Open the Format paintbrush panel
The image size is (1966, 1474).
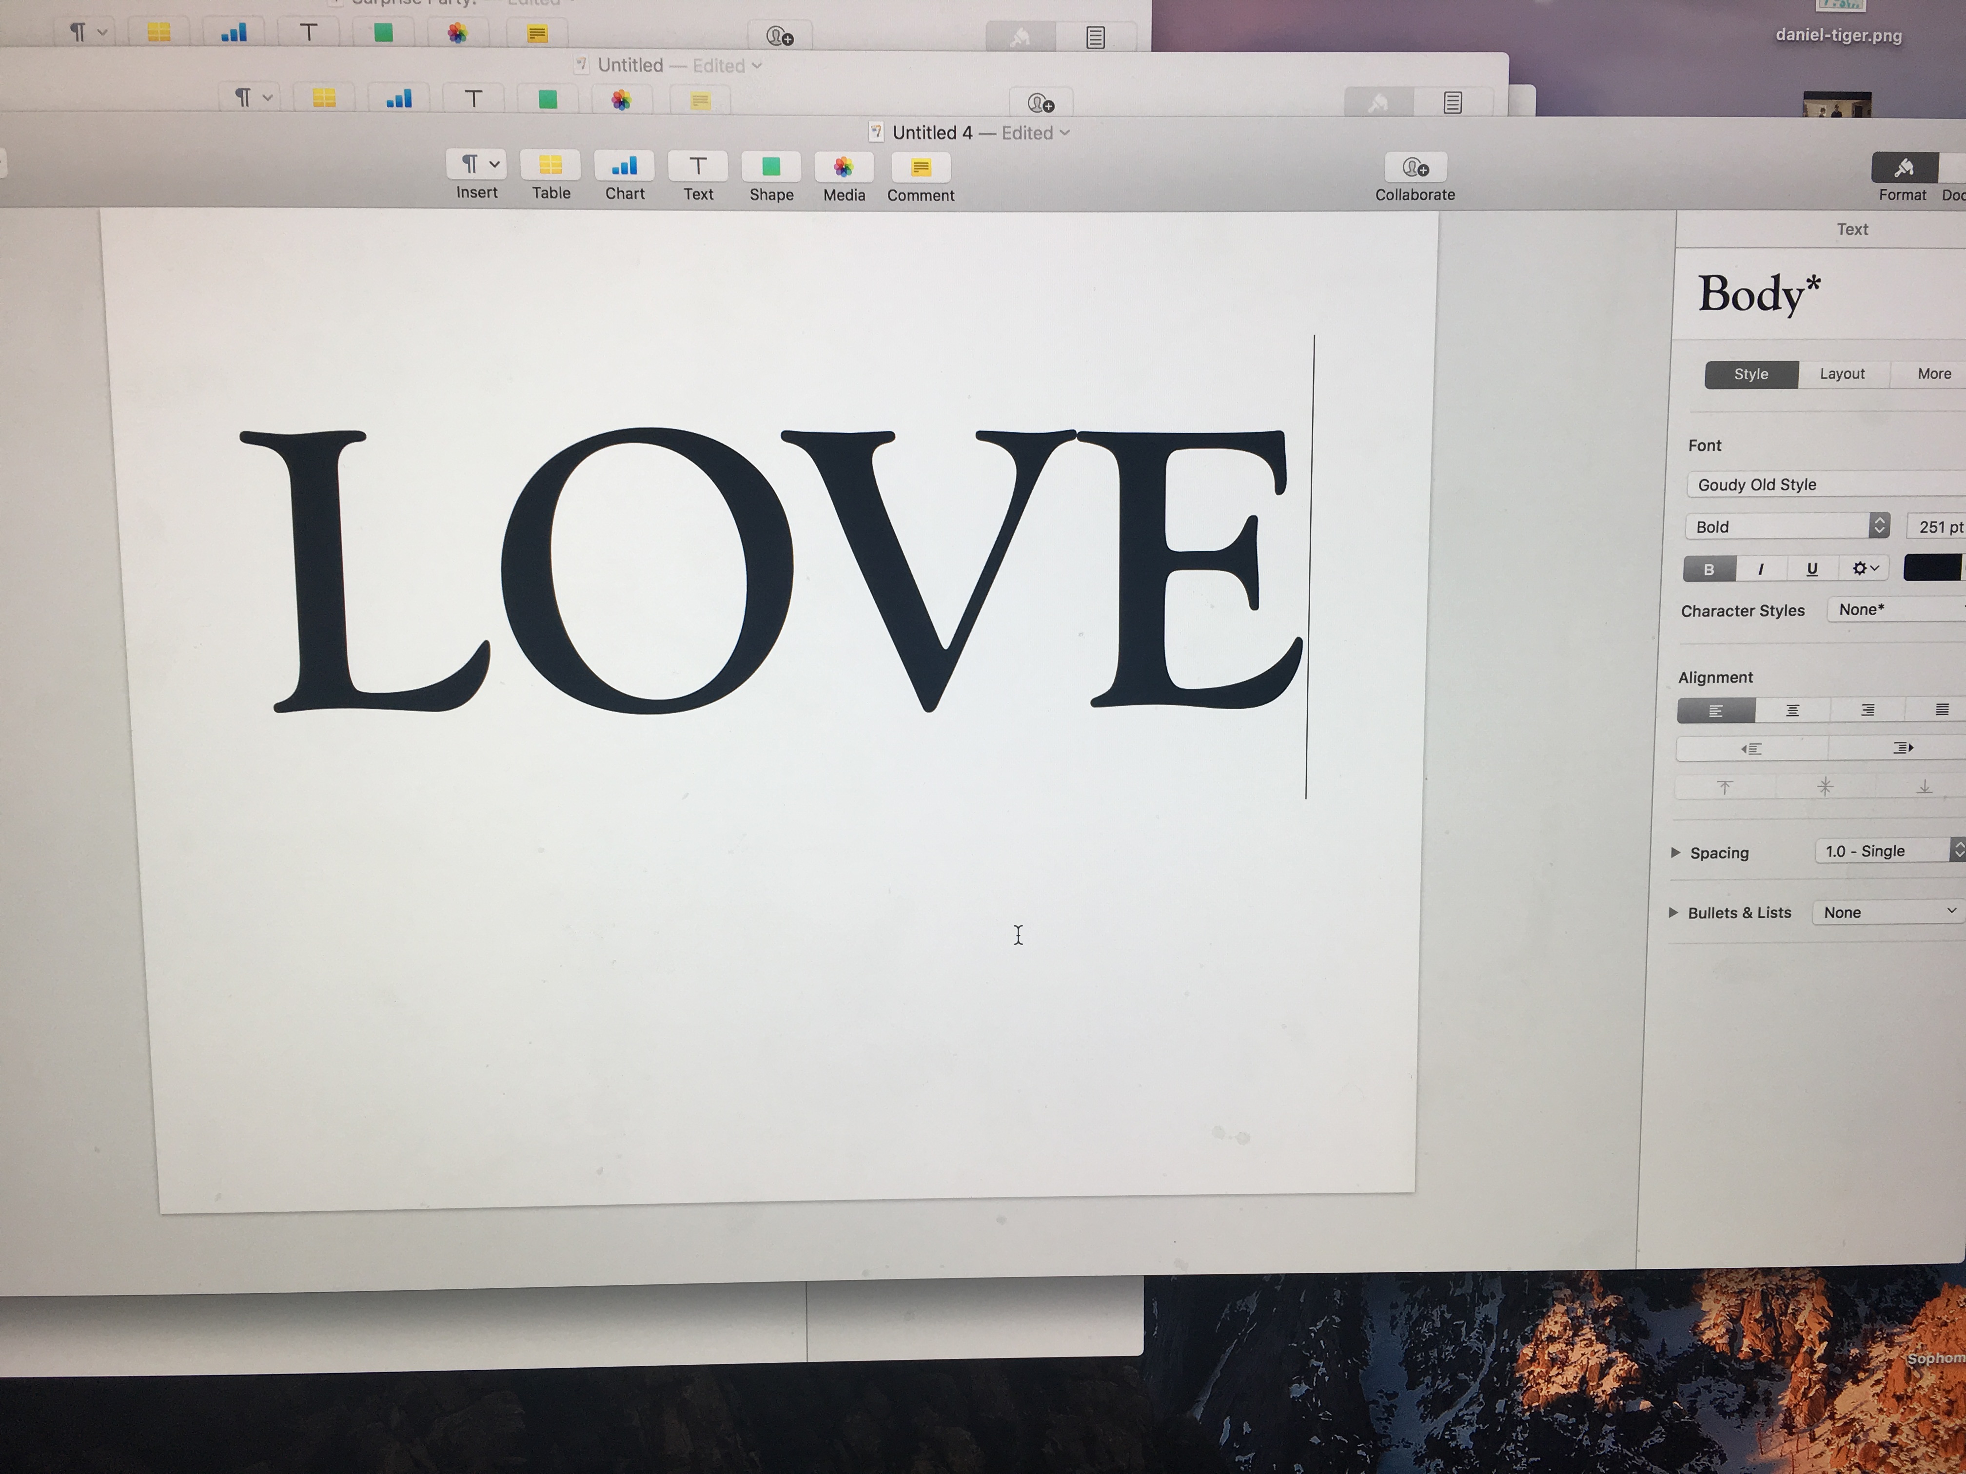(x=1903, y=168)
